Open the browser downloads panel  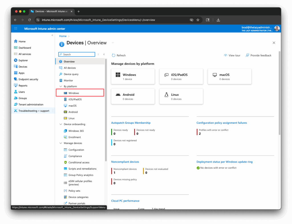(x=218, y=20)
